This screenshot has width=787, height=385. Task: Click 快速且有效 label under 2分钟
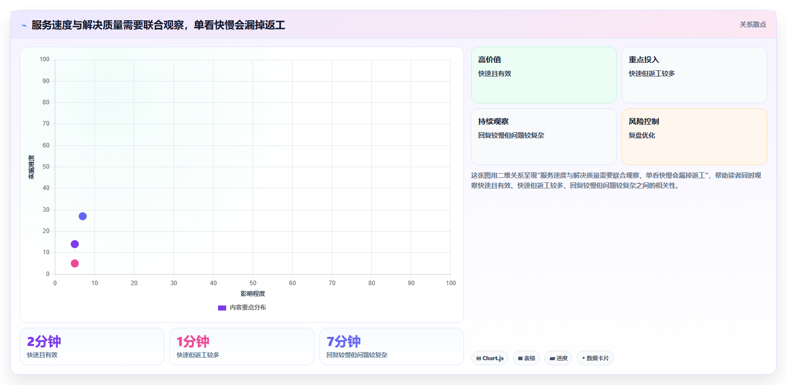(42, 355)
